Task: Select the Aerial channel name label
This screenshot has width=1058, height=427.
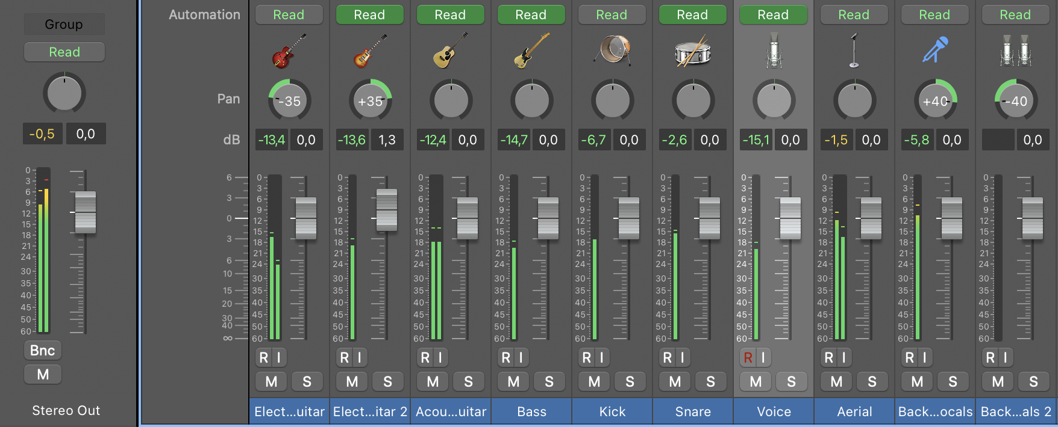Action: (854, 411)
